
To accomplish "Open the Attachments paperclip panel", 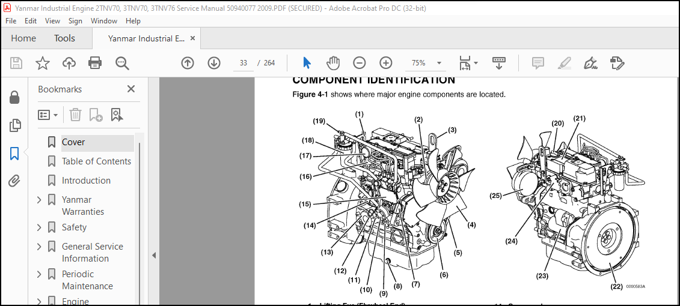I will tap(14, 181).
